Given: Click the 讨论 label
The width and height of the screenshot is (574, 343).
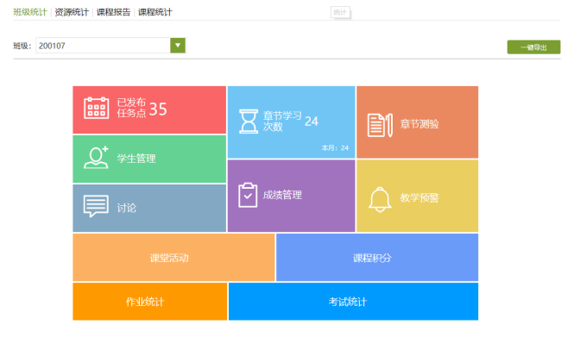Looking at the screenshot, I should tap(127, 208).
